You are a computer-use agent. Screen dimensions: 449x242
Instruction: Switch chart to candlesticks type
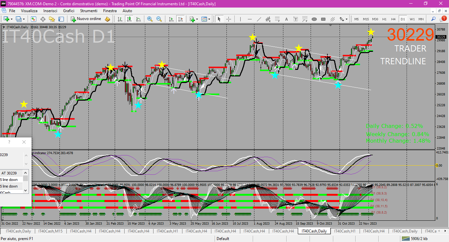click(129, 19)
